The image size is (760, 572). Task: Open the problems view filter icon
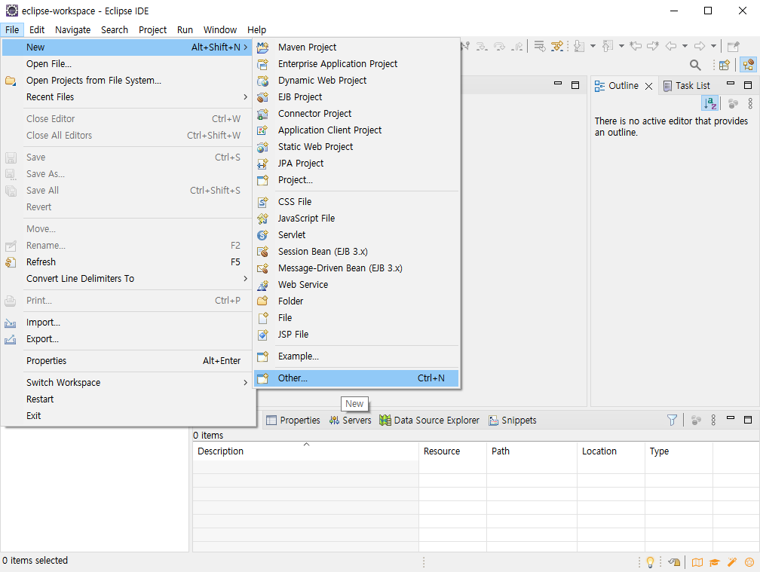(672, 421)
